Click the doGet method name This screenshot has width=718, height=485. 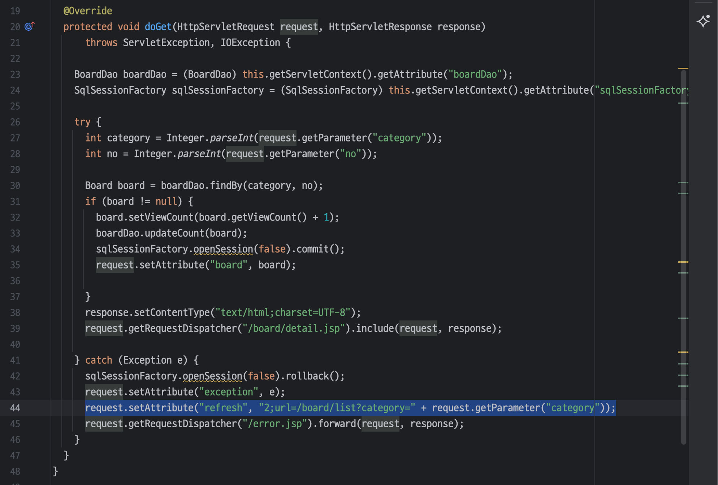pos(158,27)
